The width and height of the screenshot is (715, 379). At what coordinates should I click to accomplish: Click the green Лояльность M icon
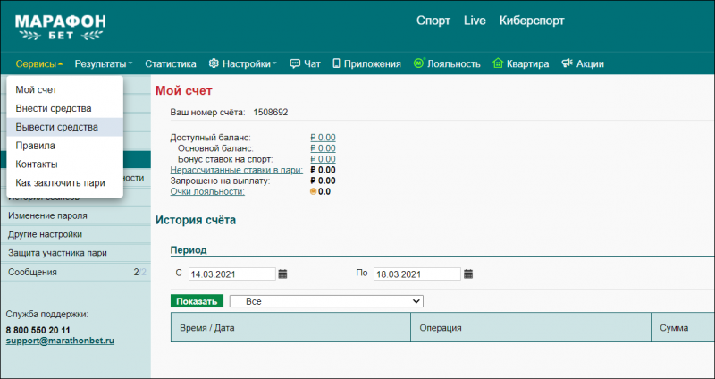pyautogui.click(x=418, y=63)
